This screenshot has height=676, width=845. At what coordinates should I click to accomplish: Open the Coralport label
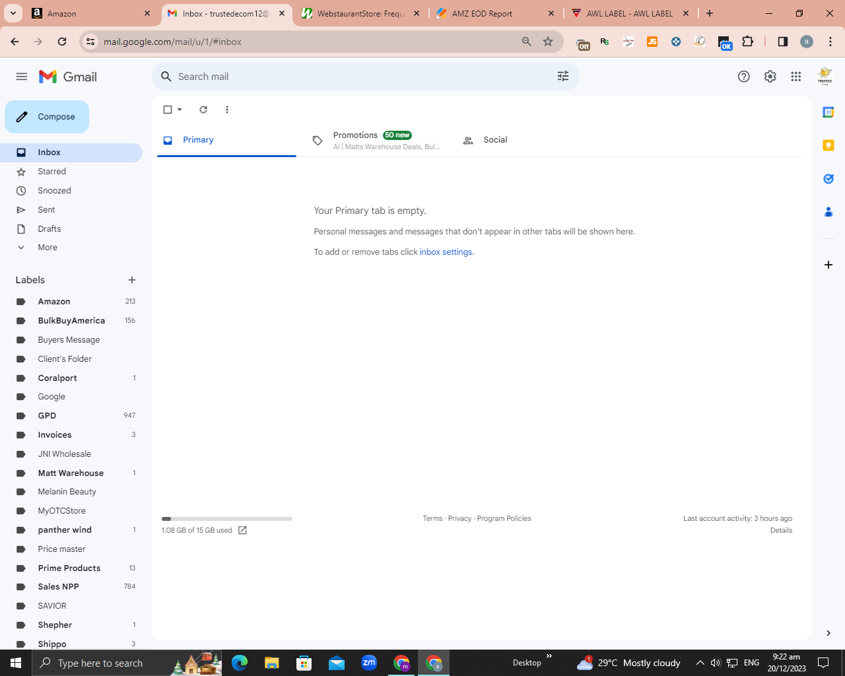[71, 378]
